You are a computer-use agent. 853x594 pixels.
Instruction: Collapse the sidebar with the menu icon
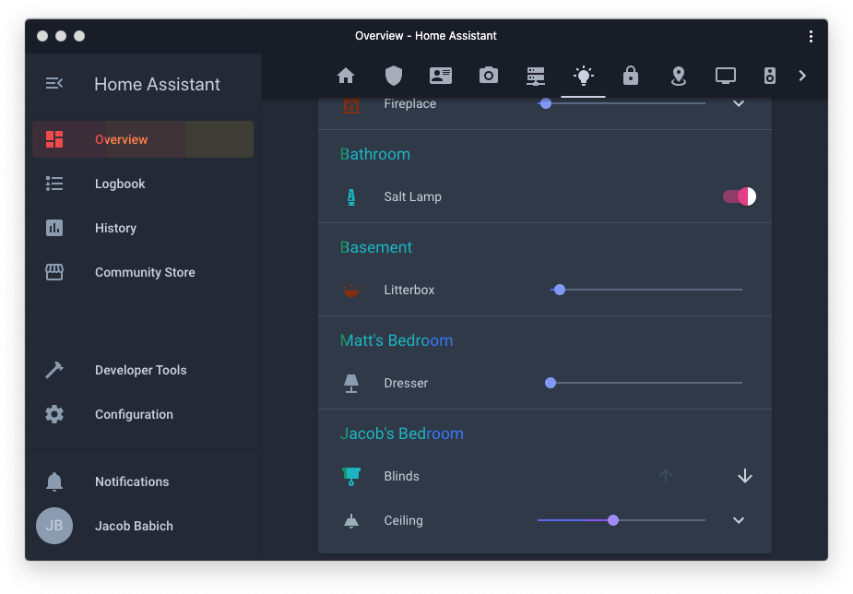pyautogui.click(x=53, y=83)
